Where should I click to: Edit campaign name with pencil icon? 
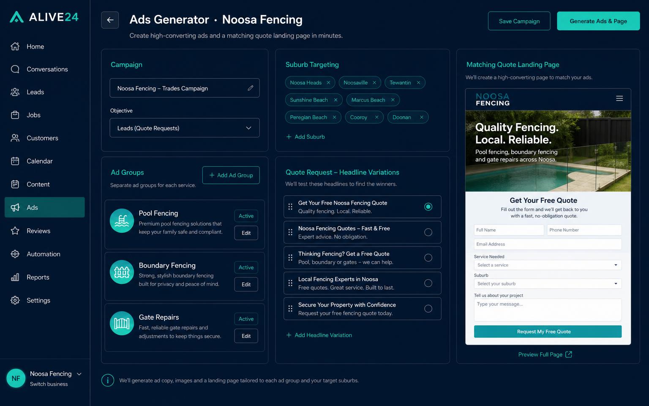pos(251,88)
